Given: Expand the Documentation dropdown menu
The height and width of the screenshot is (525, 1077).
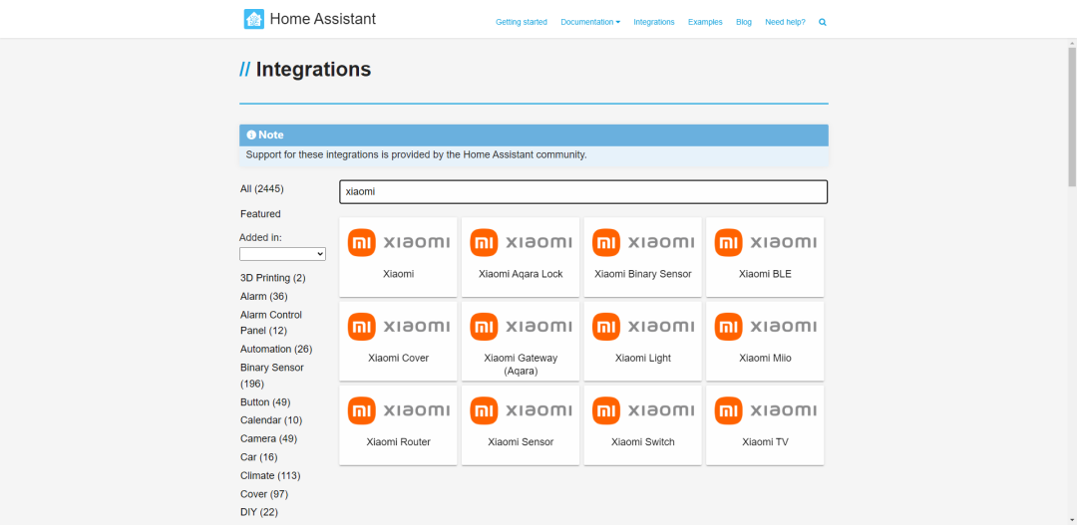Looking at the screenshot, I should (590, 22).
